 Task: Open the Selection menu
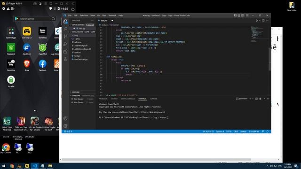tap(84, 15)
